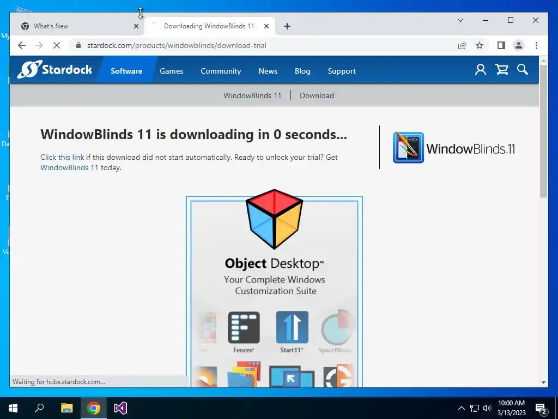The height and width of the screenshot is (419, 558).
Task: Click Download in the sub-navigation
Action: coord(317,95)
